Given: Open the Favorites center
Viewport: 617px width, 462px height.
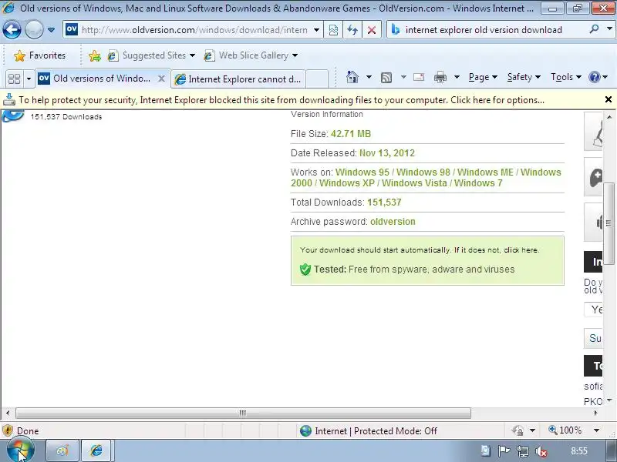Looking at the screenshot, I should 39,55.
